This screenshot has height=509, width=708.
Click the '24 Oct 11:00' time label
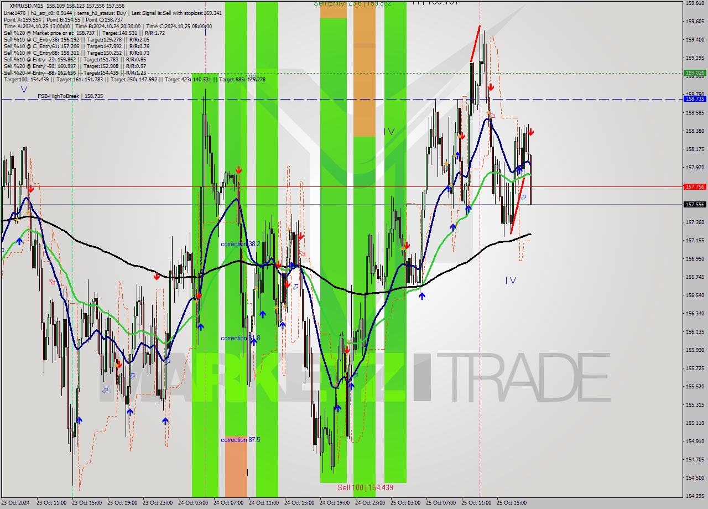264,503
